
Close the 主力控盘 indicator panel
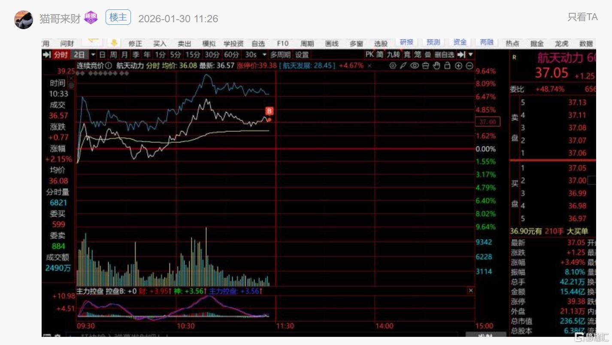click(x=471, y=291)
